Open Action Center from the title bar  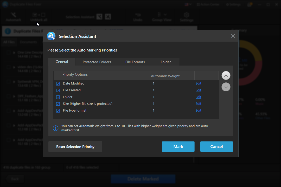click(x=208, y=4)
